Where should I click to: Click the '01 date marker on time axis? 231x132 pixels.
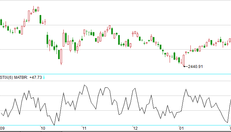point(181,128)
